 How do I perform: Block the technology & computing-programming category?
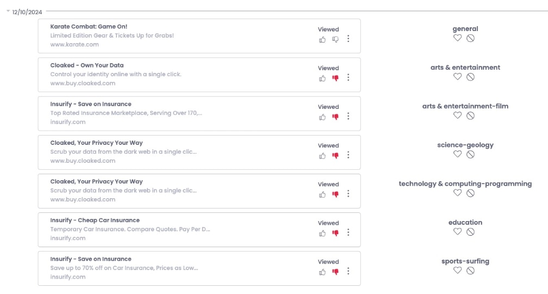point(470,193)
